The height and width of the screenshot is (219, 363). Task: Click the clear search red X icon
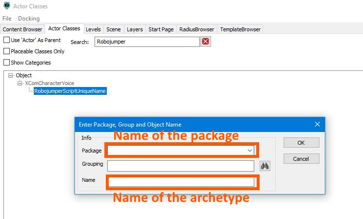point(206,42)
